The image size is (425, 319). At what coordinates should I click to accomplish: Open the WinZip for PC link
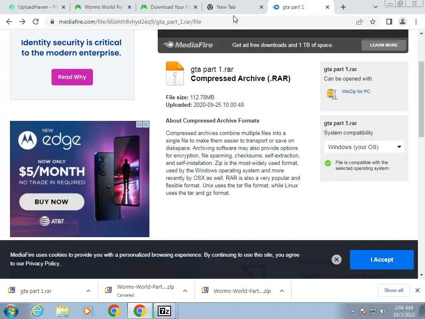click(x=356, y=91)
